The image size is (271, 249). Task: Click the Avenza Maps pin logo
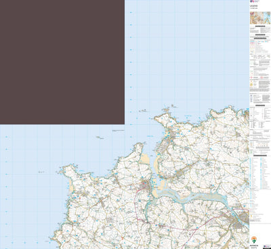pos(254,240)
